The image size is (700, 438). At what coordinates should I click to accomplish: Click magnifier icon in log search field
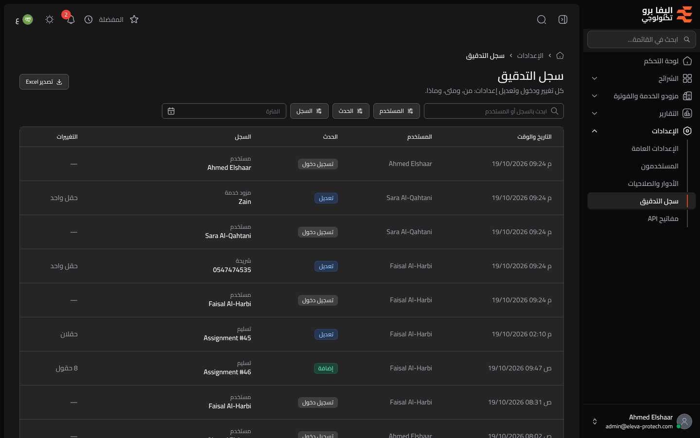(555, 111)
